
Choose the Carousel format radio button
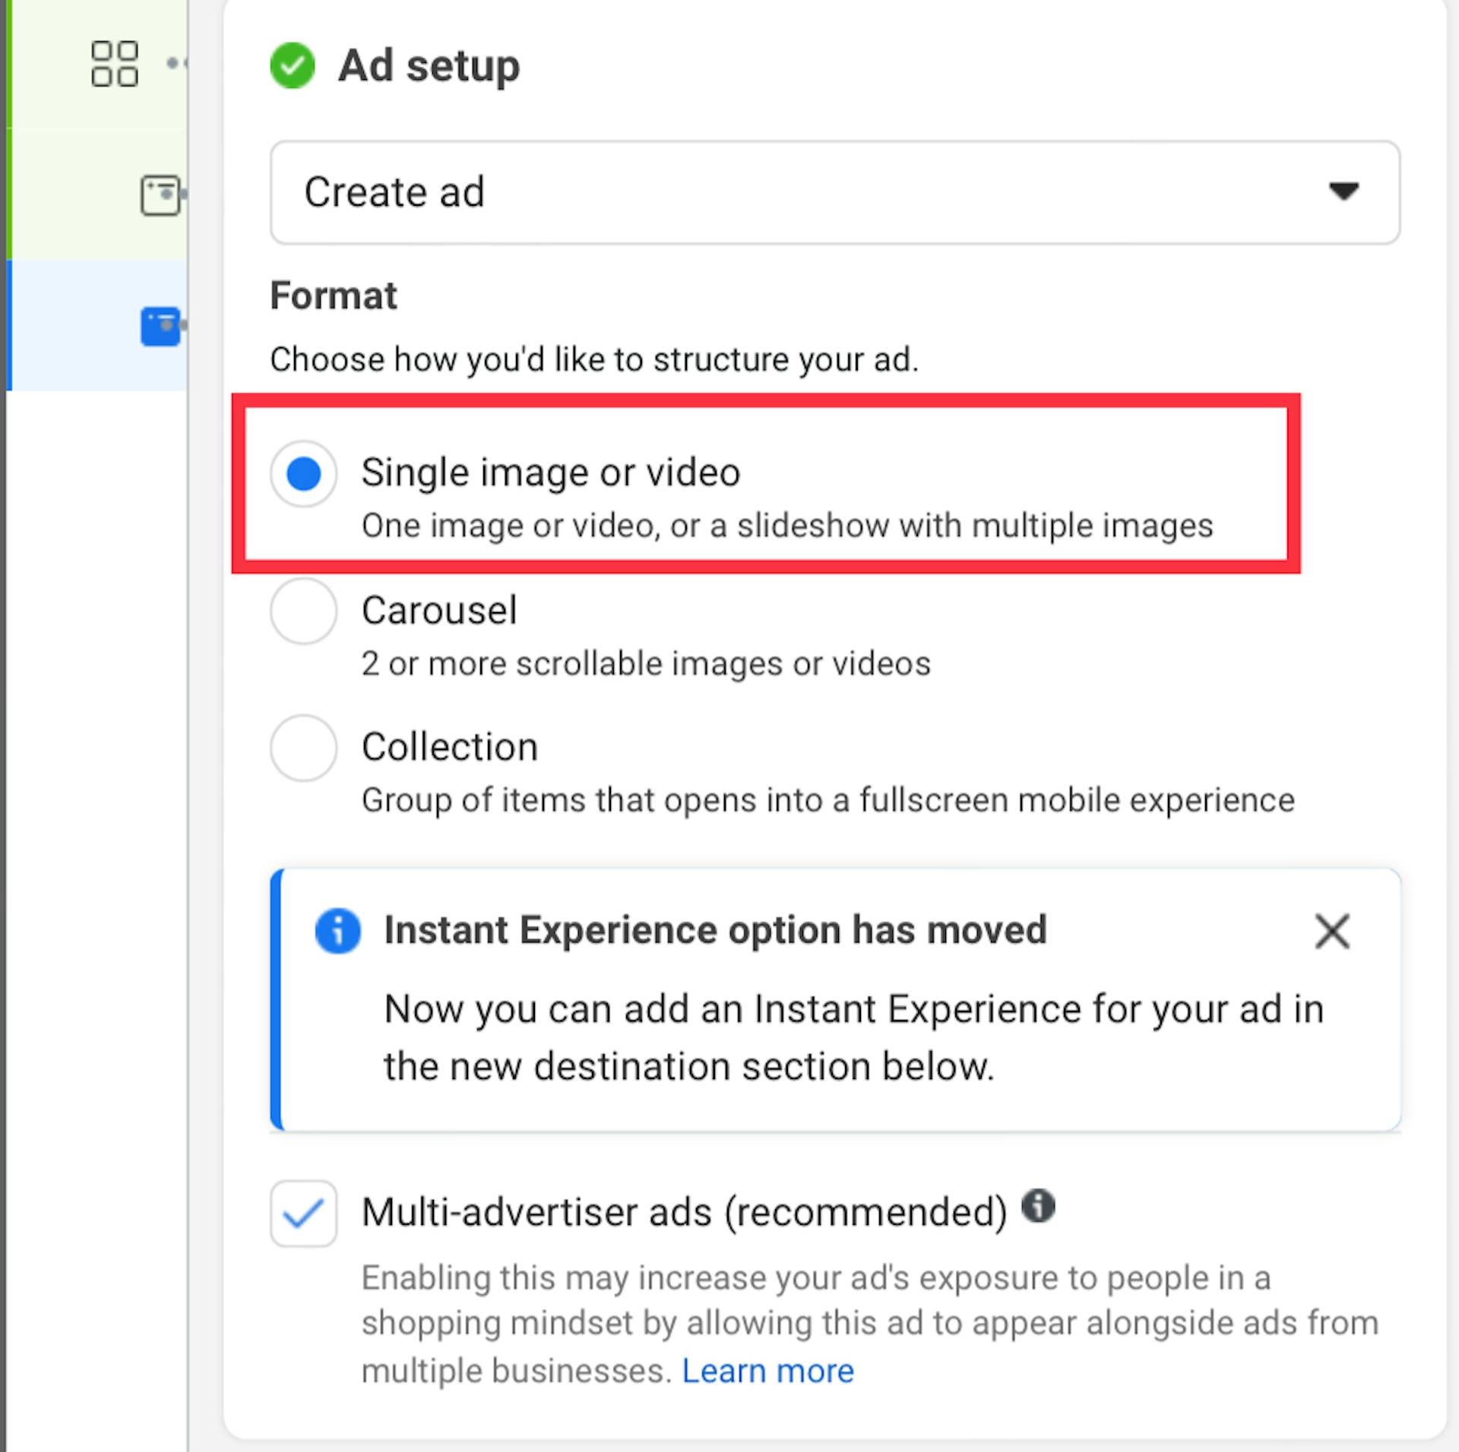point(303,611)
